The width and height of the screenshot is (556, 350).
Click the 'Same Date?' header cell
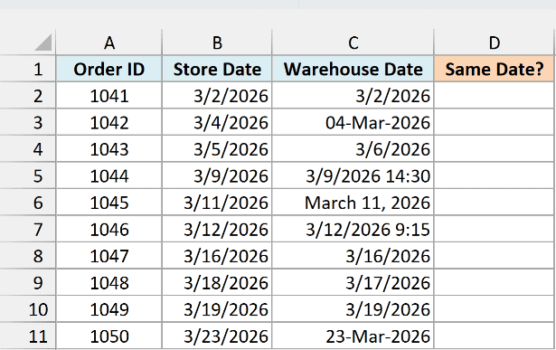coord(495,69)
